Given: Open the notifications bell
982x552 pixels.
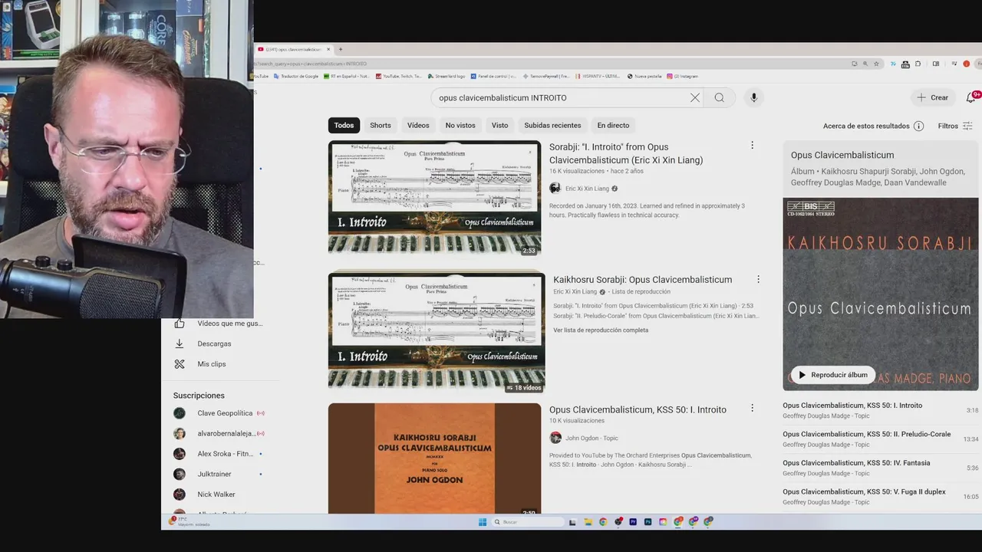Looking at the screenshot, I should tap(970, 97).
